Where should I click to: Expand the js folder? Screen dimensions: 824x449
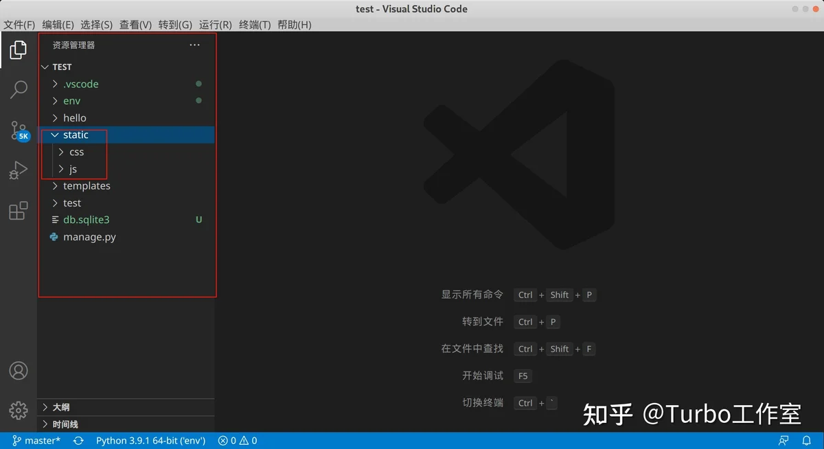coord(127,169)
